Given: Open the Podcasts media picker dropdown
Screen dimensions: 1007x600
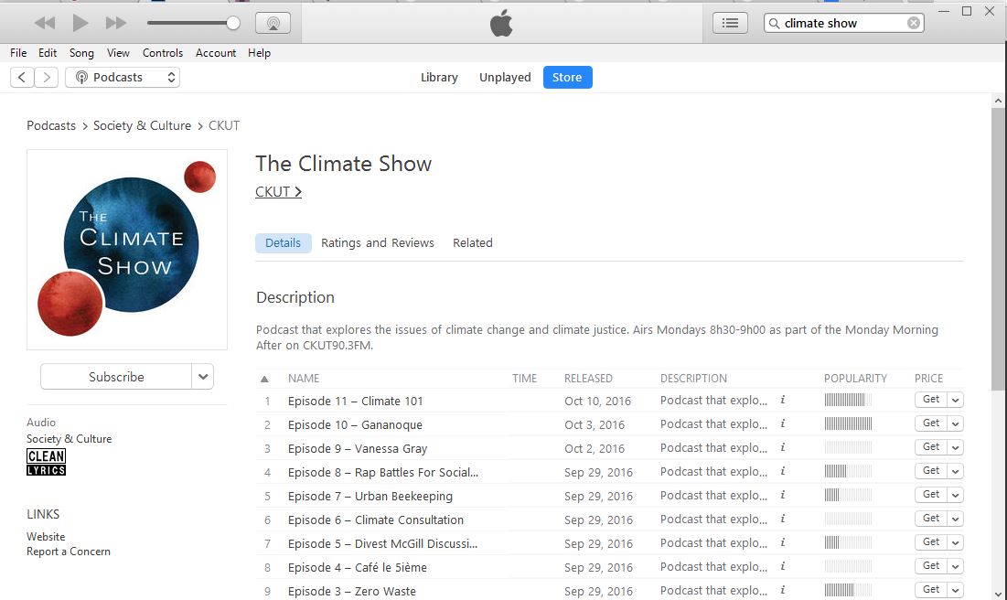Looking at the screenshot, I should coord(122,77).
